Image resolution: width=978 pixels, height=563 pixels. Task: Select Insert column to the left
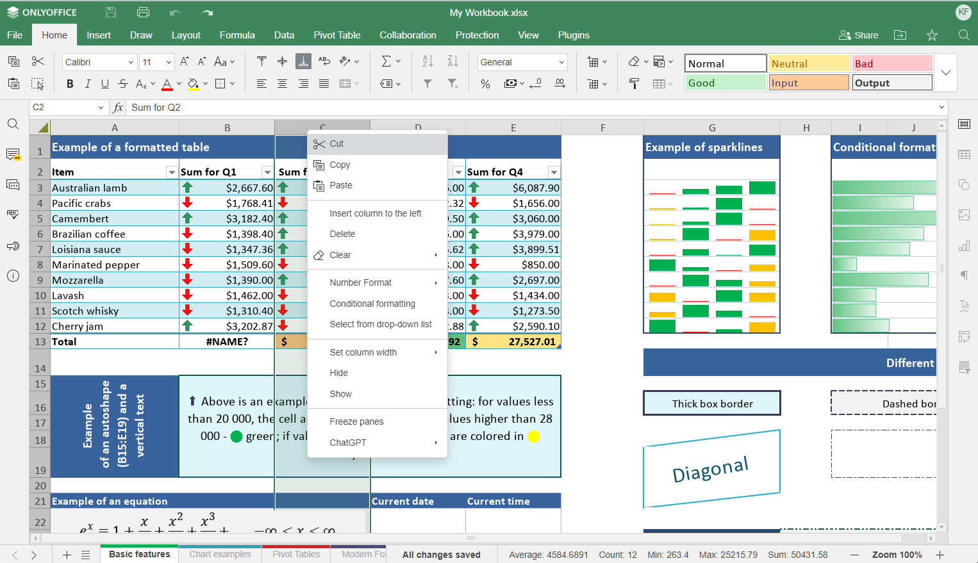pyautogui.click(x=375, y=213)
